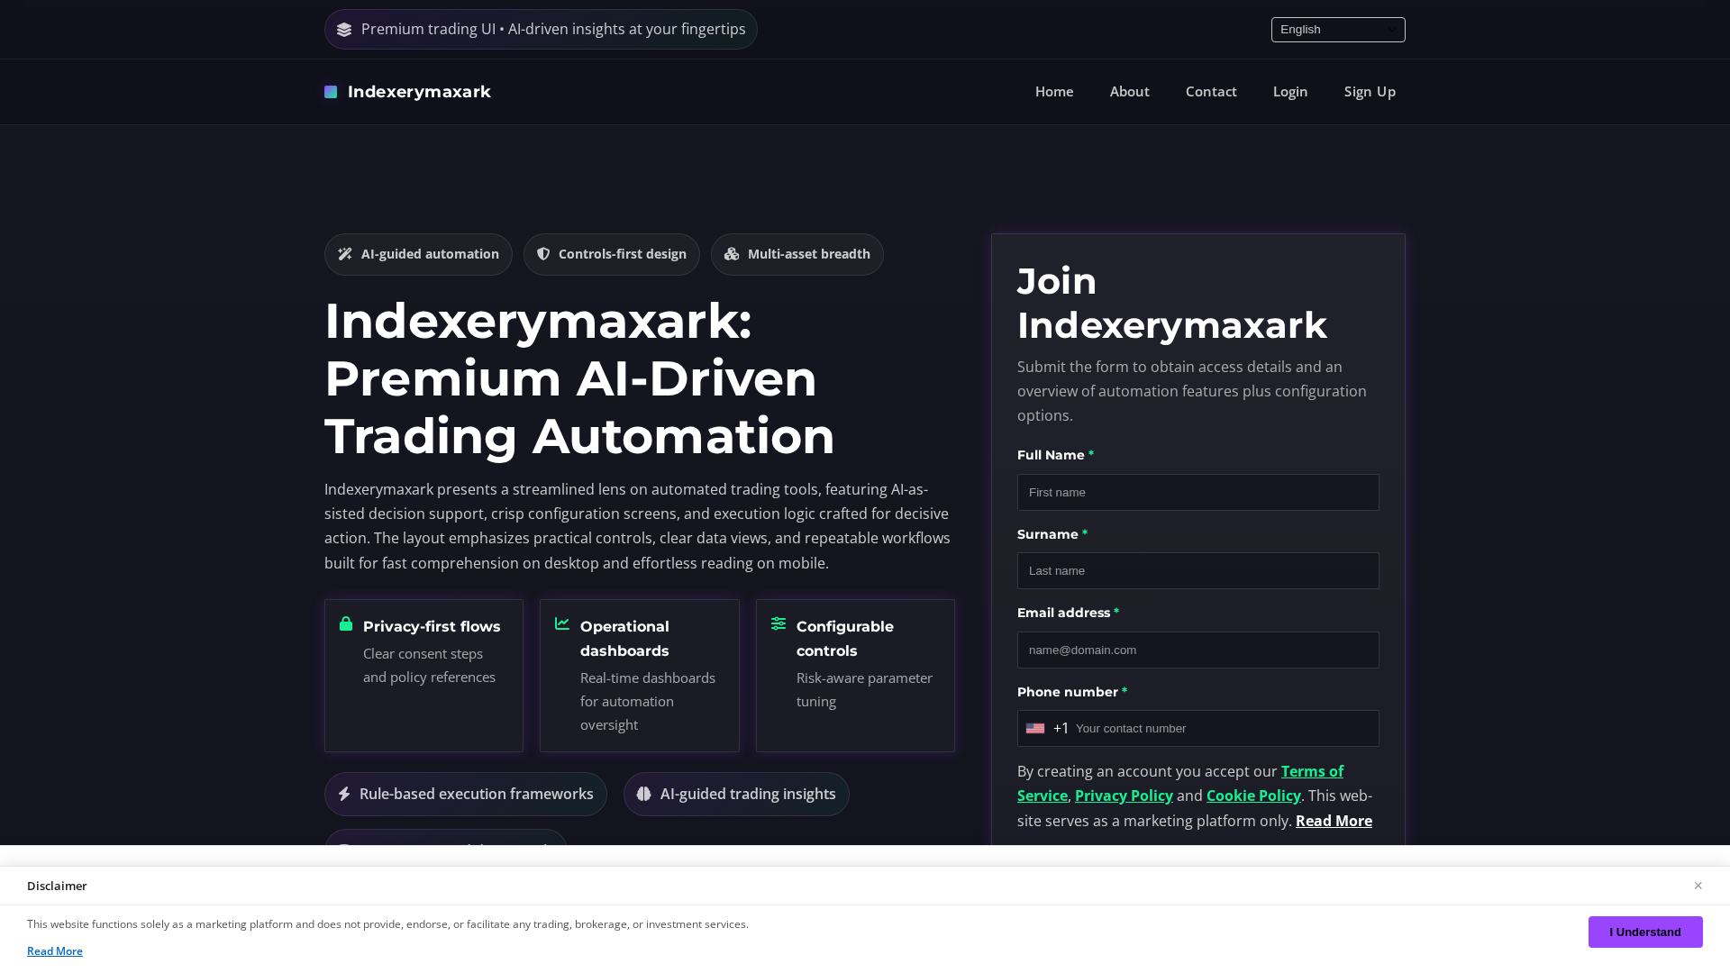This screenshot has width=1730, height=973.
Task: Focus the Your contact number field
Action: 1225,728
